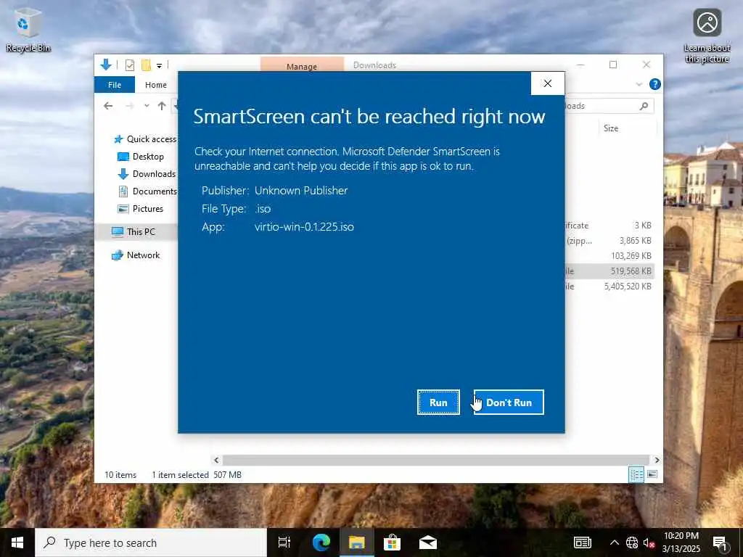Viewport: 743px width, 557px height.
Task: Switch to Large icons view icon
Action: coord(652,474)
